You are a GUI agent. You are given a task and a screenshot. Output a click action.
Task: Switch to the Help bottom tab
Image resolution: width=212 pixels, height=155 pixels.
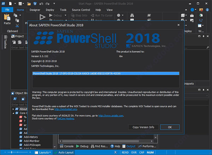pos(115,147)
